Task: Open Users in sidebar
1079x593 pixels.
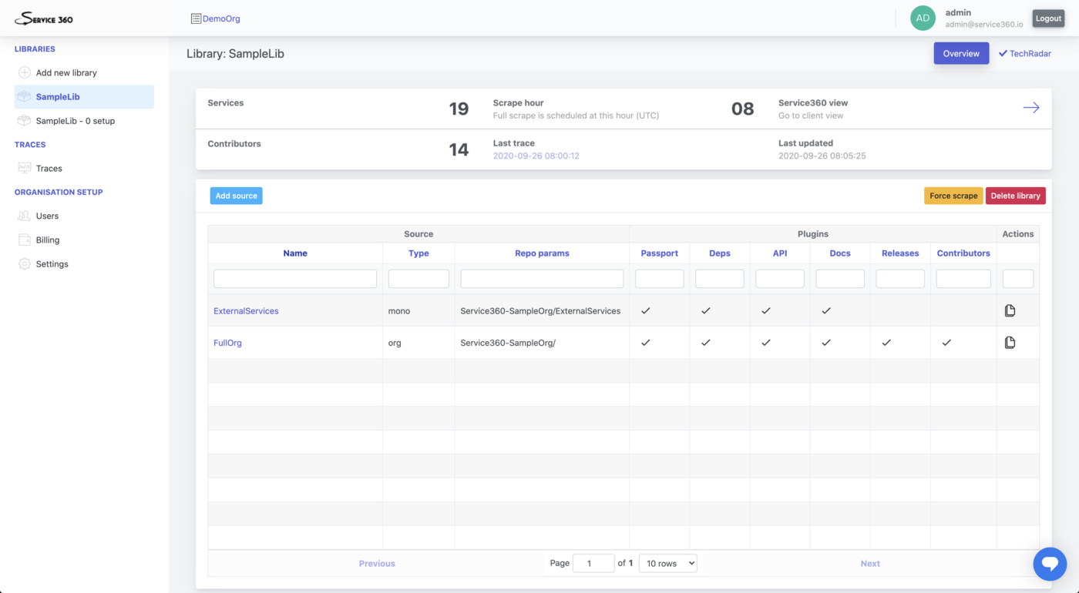Action: (x=84, y=216)
